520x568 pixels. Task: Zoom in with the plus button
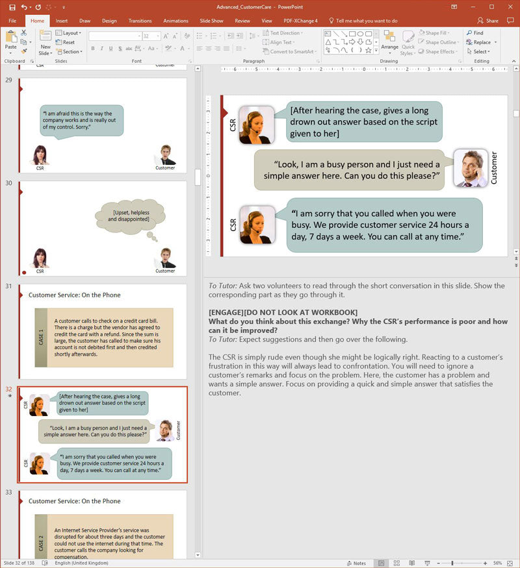(485, 563)
